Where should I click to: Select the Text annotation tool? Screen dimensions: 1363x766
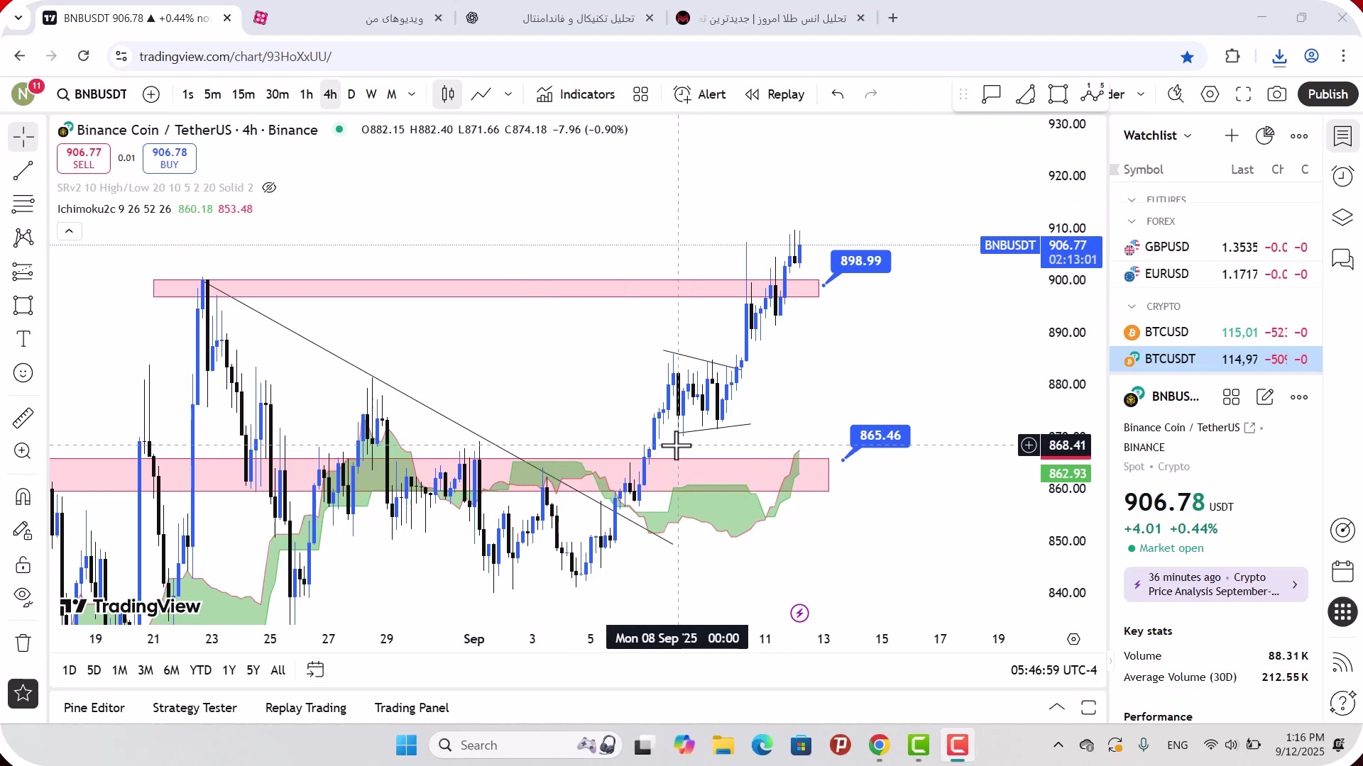point(23,339)
